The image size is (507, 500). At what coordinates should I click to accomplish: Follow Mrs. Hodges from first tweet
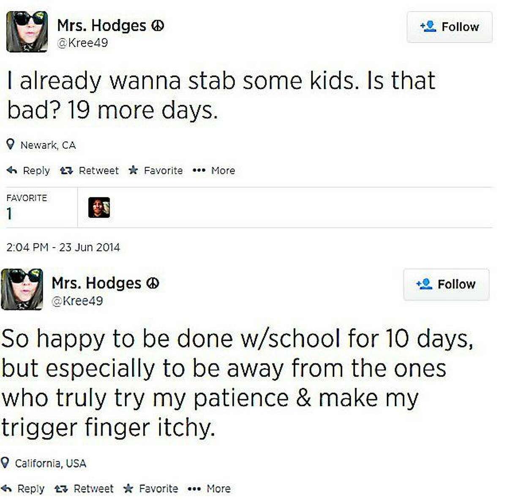(x=450, y=27)
